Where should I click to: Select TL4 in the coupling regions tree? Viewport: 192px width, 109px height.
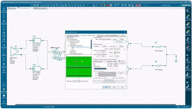73,49
